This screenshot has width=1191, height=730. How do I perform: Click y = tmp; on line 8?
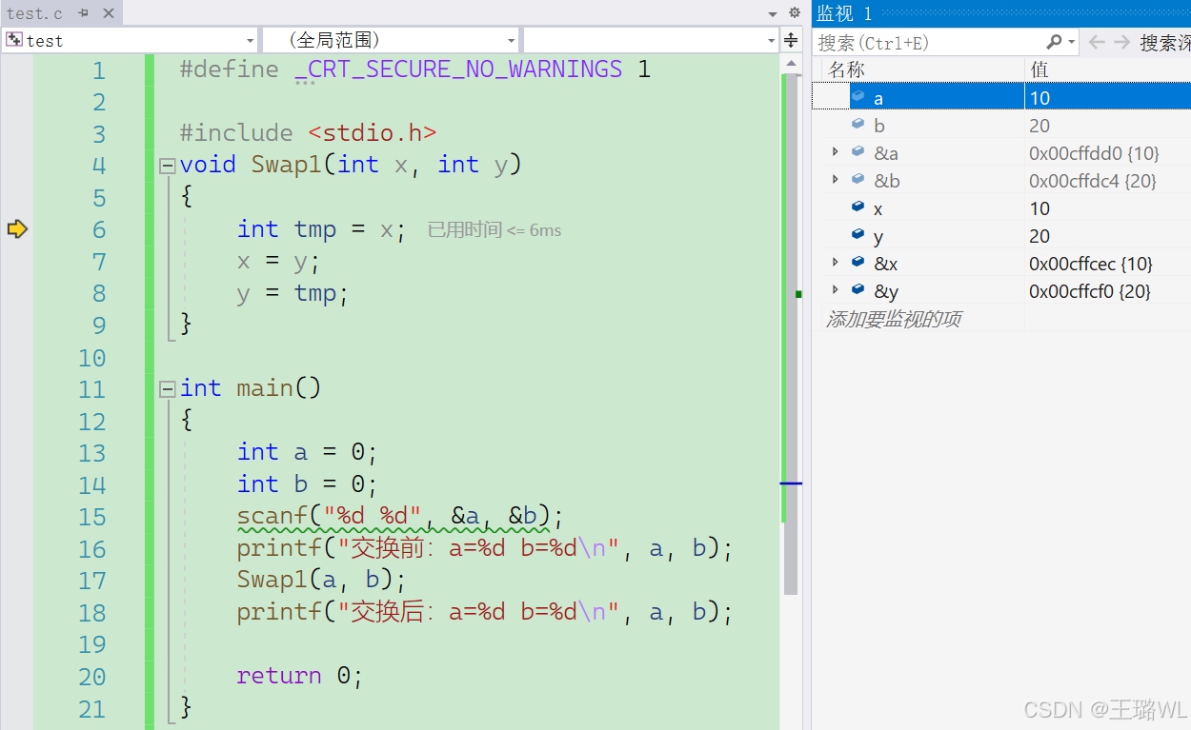click(x=293, y=293)
